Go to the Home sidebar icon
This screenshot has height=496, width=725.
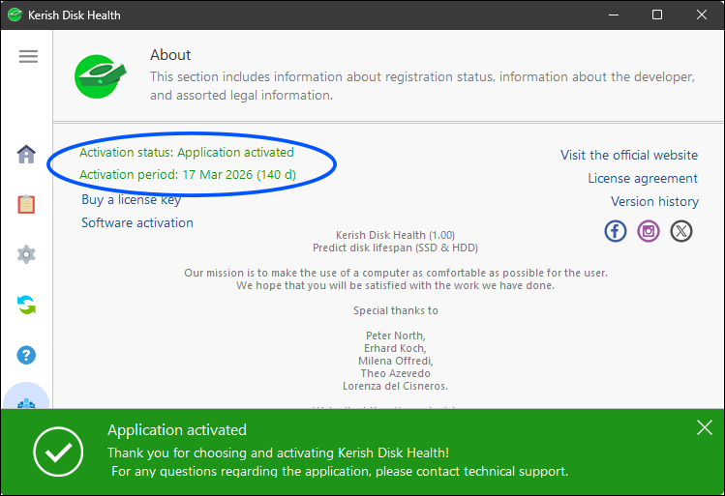[26, 154]
